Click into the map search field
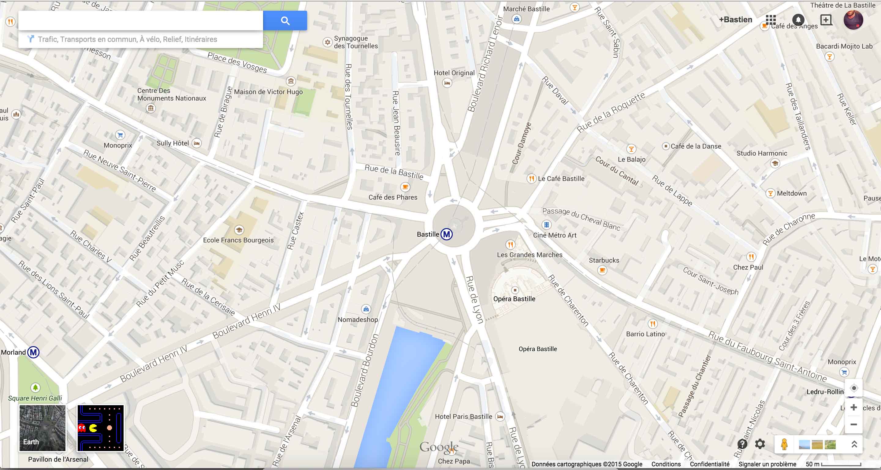This screenshot has width=881, height=470. click(x=140, y=20)
